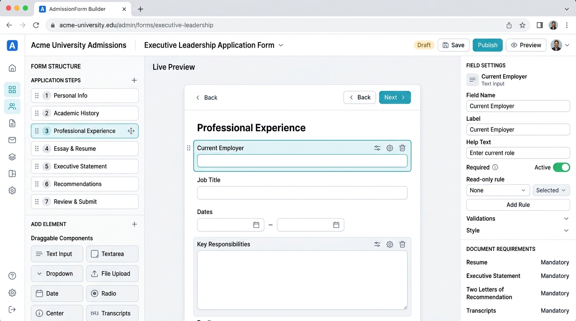Open Current Employer field gear settings
The height and width of the screenshot is (321, 576).
390,148
